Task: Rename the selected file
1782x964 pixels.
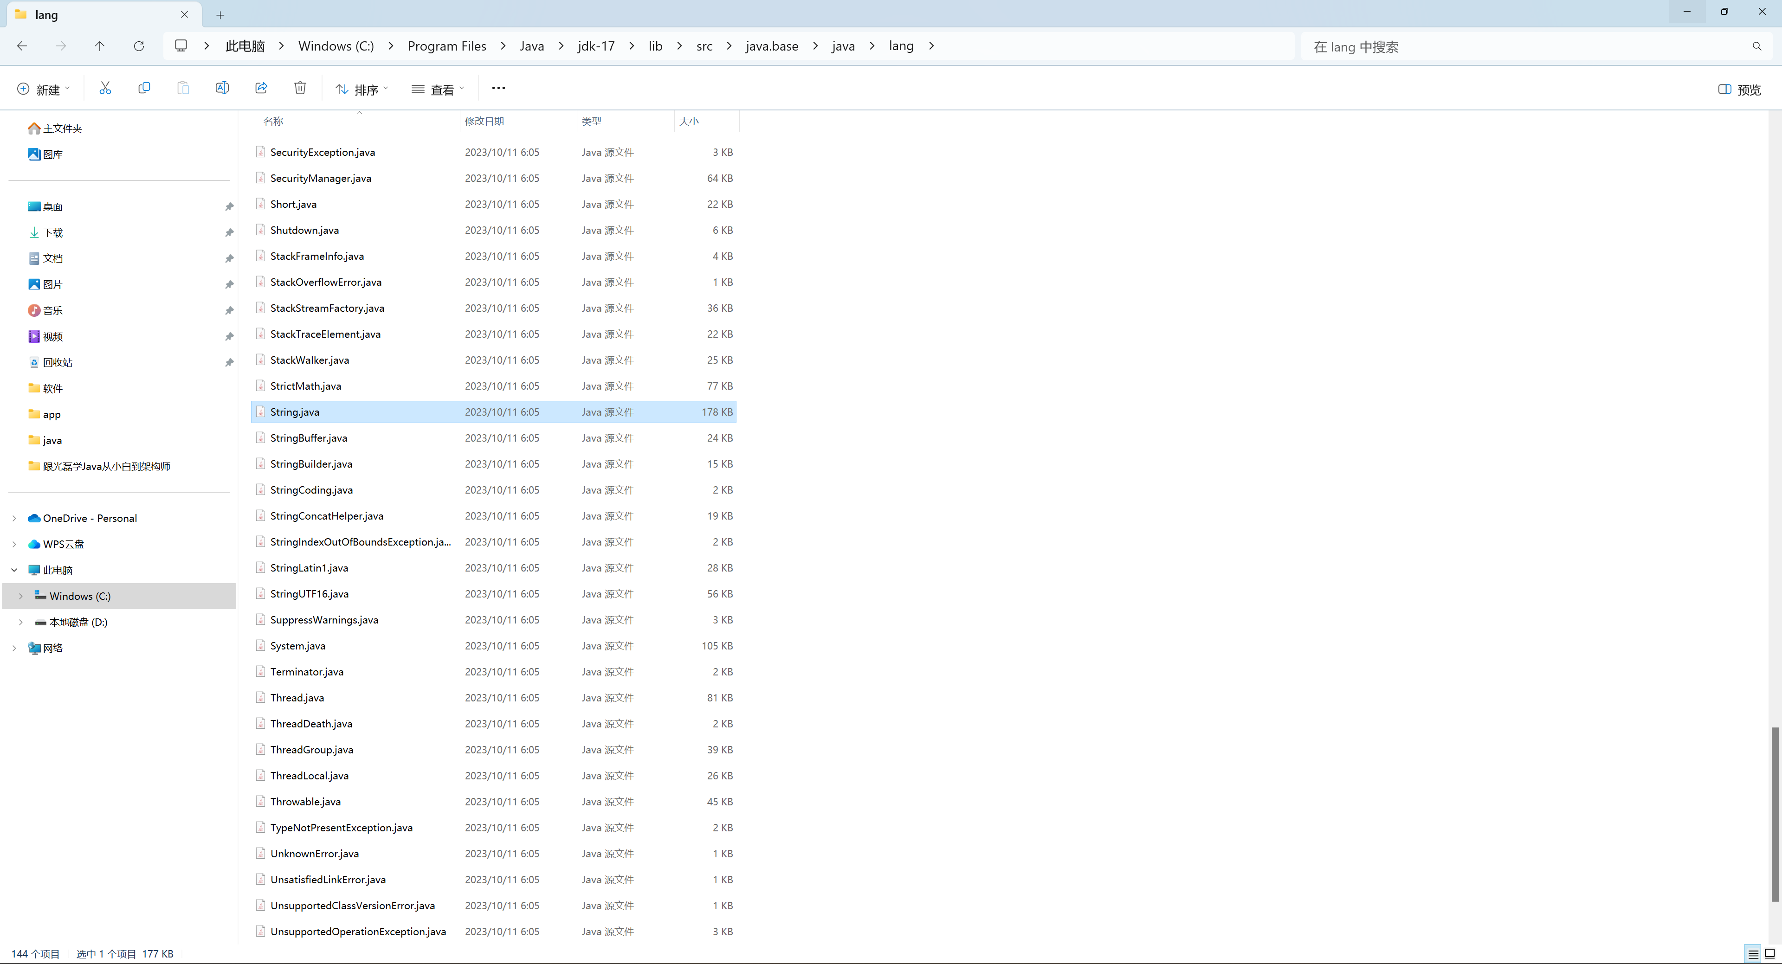Action: [x=222, y=88]
